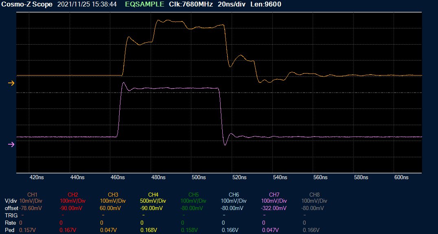
Task: Toggle the CH3 channel label
Action: coord(113,194)
